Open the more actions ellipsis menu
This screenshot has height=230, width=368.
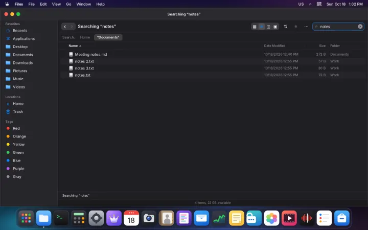click(306, 27)
